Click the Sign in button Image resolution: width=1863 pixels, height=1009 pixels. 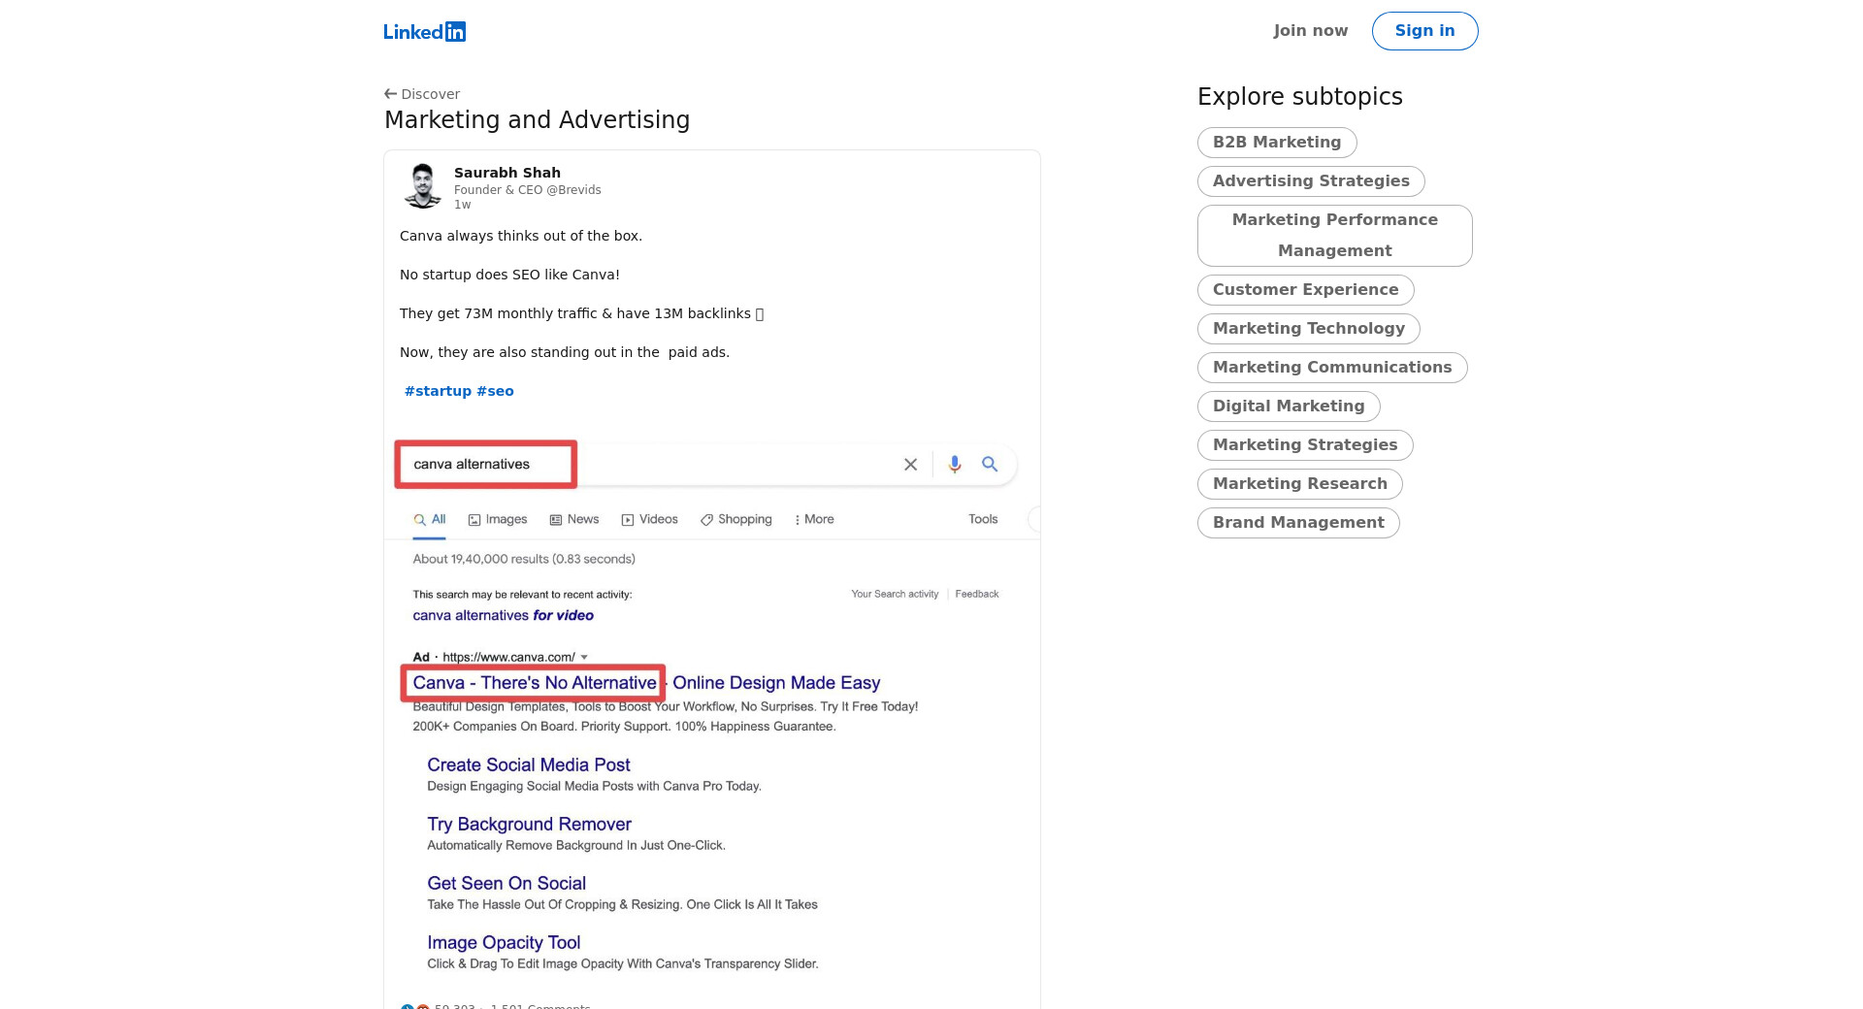(1424, 31)
